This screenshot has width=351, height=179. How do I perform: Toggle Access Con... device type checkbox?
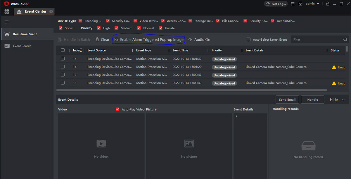(x=163, y=21)
